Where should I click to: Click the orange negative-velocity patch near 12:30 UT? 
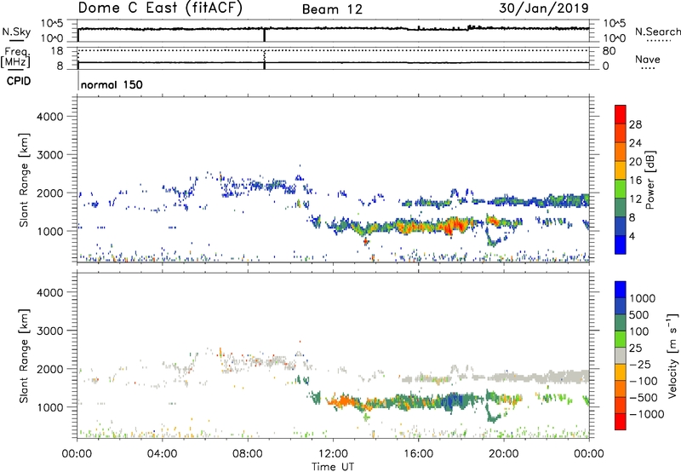(x=343, y=401)
